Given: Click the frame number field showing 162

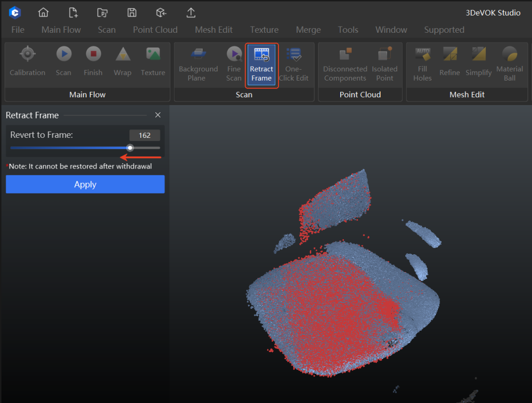Looking at the screenshot, I should (145, 135).
